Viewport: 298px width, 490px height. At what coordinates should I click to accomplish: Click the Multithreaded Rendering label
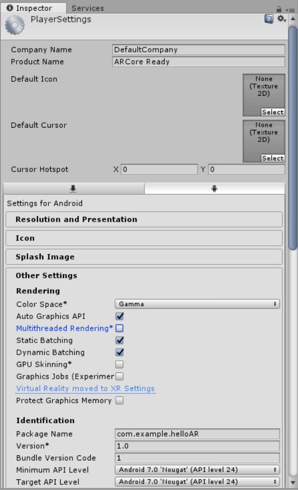[x=64, y=328]
